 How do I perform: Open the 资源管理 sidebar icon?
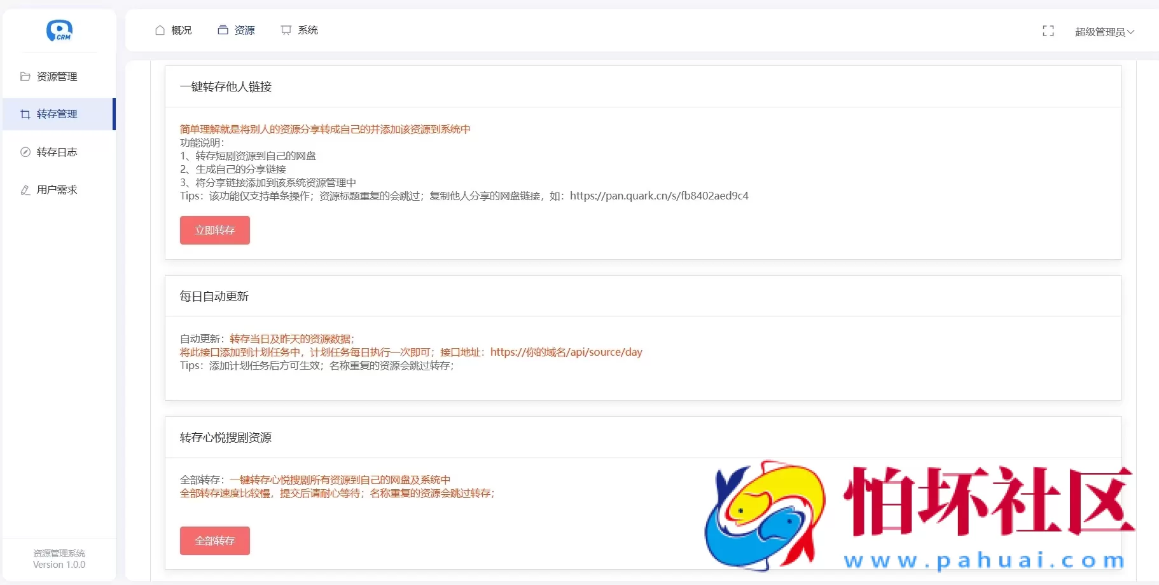pos(24,76)
